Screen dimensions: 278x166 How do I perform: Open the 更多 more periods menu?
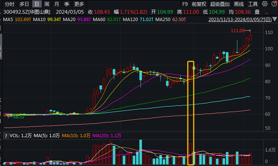[x=79, y=4]
